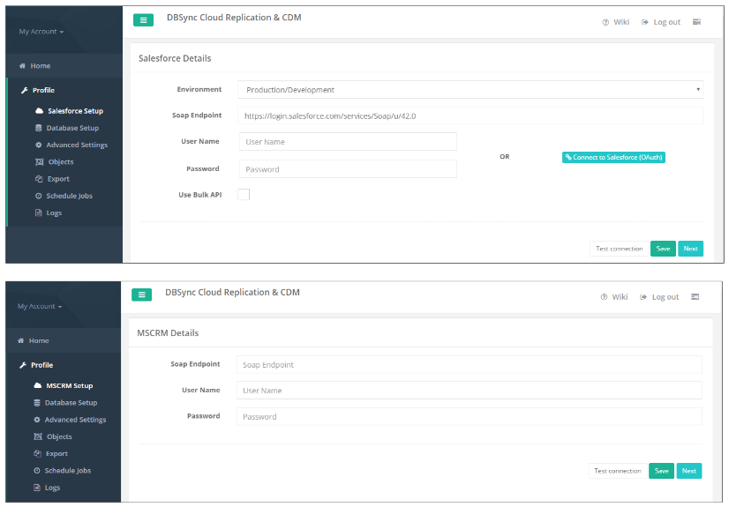Click the green hamburger menu above Salesforce Details

pyautogui.click(x=144, y=20)
